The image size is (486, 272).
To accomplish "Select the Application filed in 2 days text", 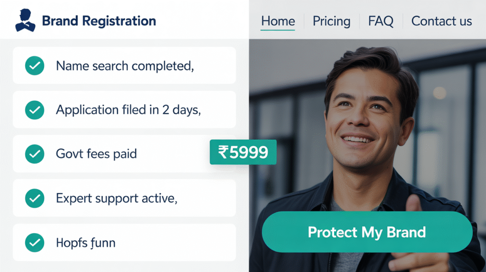I will pyautogui.click(x=128, y=110).
